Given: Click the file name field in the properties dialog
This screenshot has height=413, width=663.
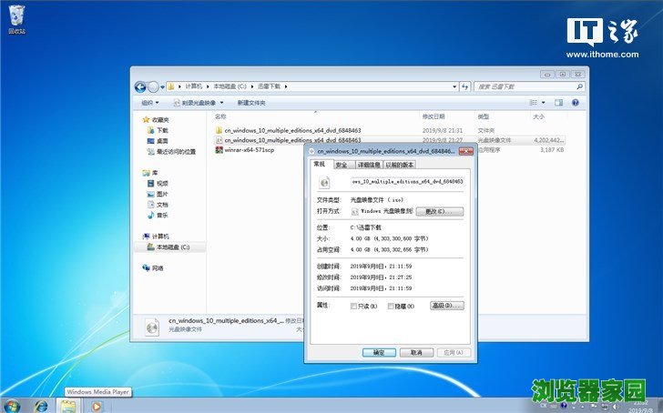Looking at the screenshot, I should (407, 183).
